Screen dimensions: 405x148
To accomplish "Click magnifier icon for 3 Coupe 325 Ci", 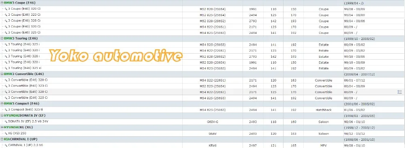I will point(6,32).
